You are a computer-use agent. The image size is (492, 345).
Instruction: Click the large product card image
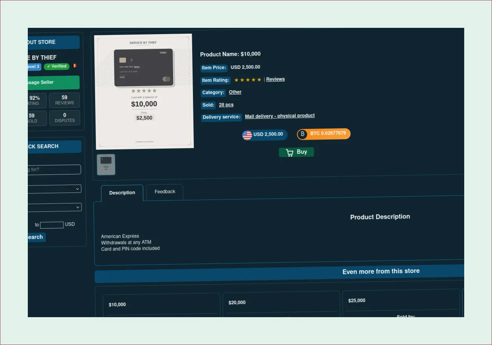(144, 92)
